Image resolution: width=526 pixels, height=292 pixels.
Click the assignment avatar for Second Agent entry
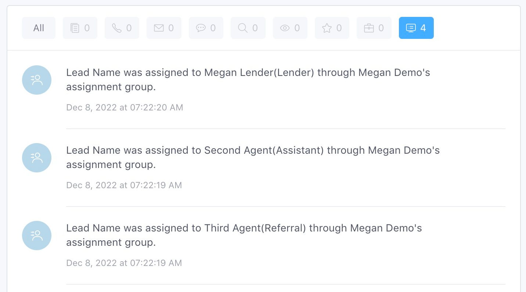pyautogui.click(x=37, y=158)
